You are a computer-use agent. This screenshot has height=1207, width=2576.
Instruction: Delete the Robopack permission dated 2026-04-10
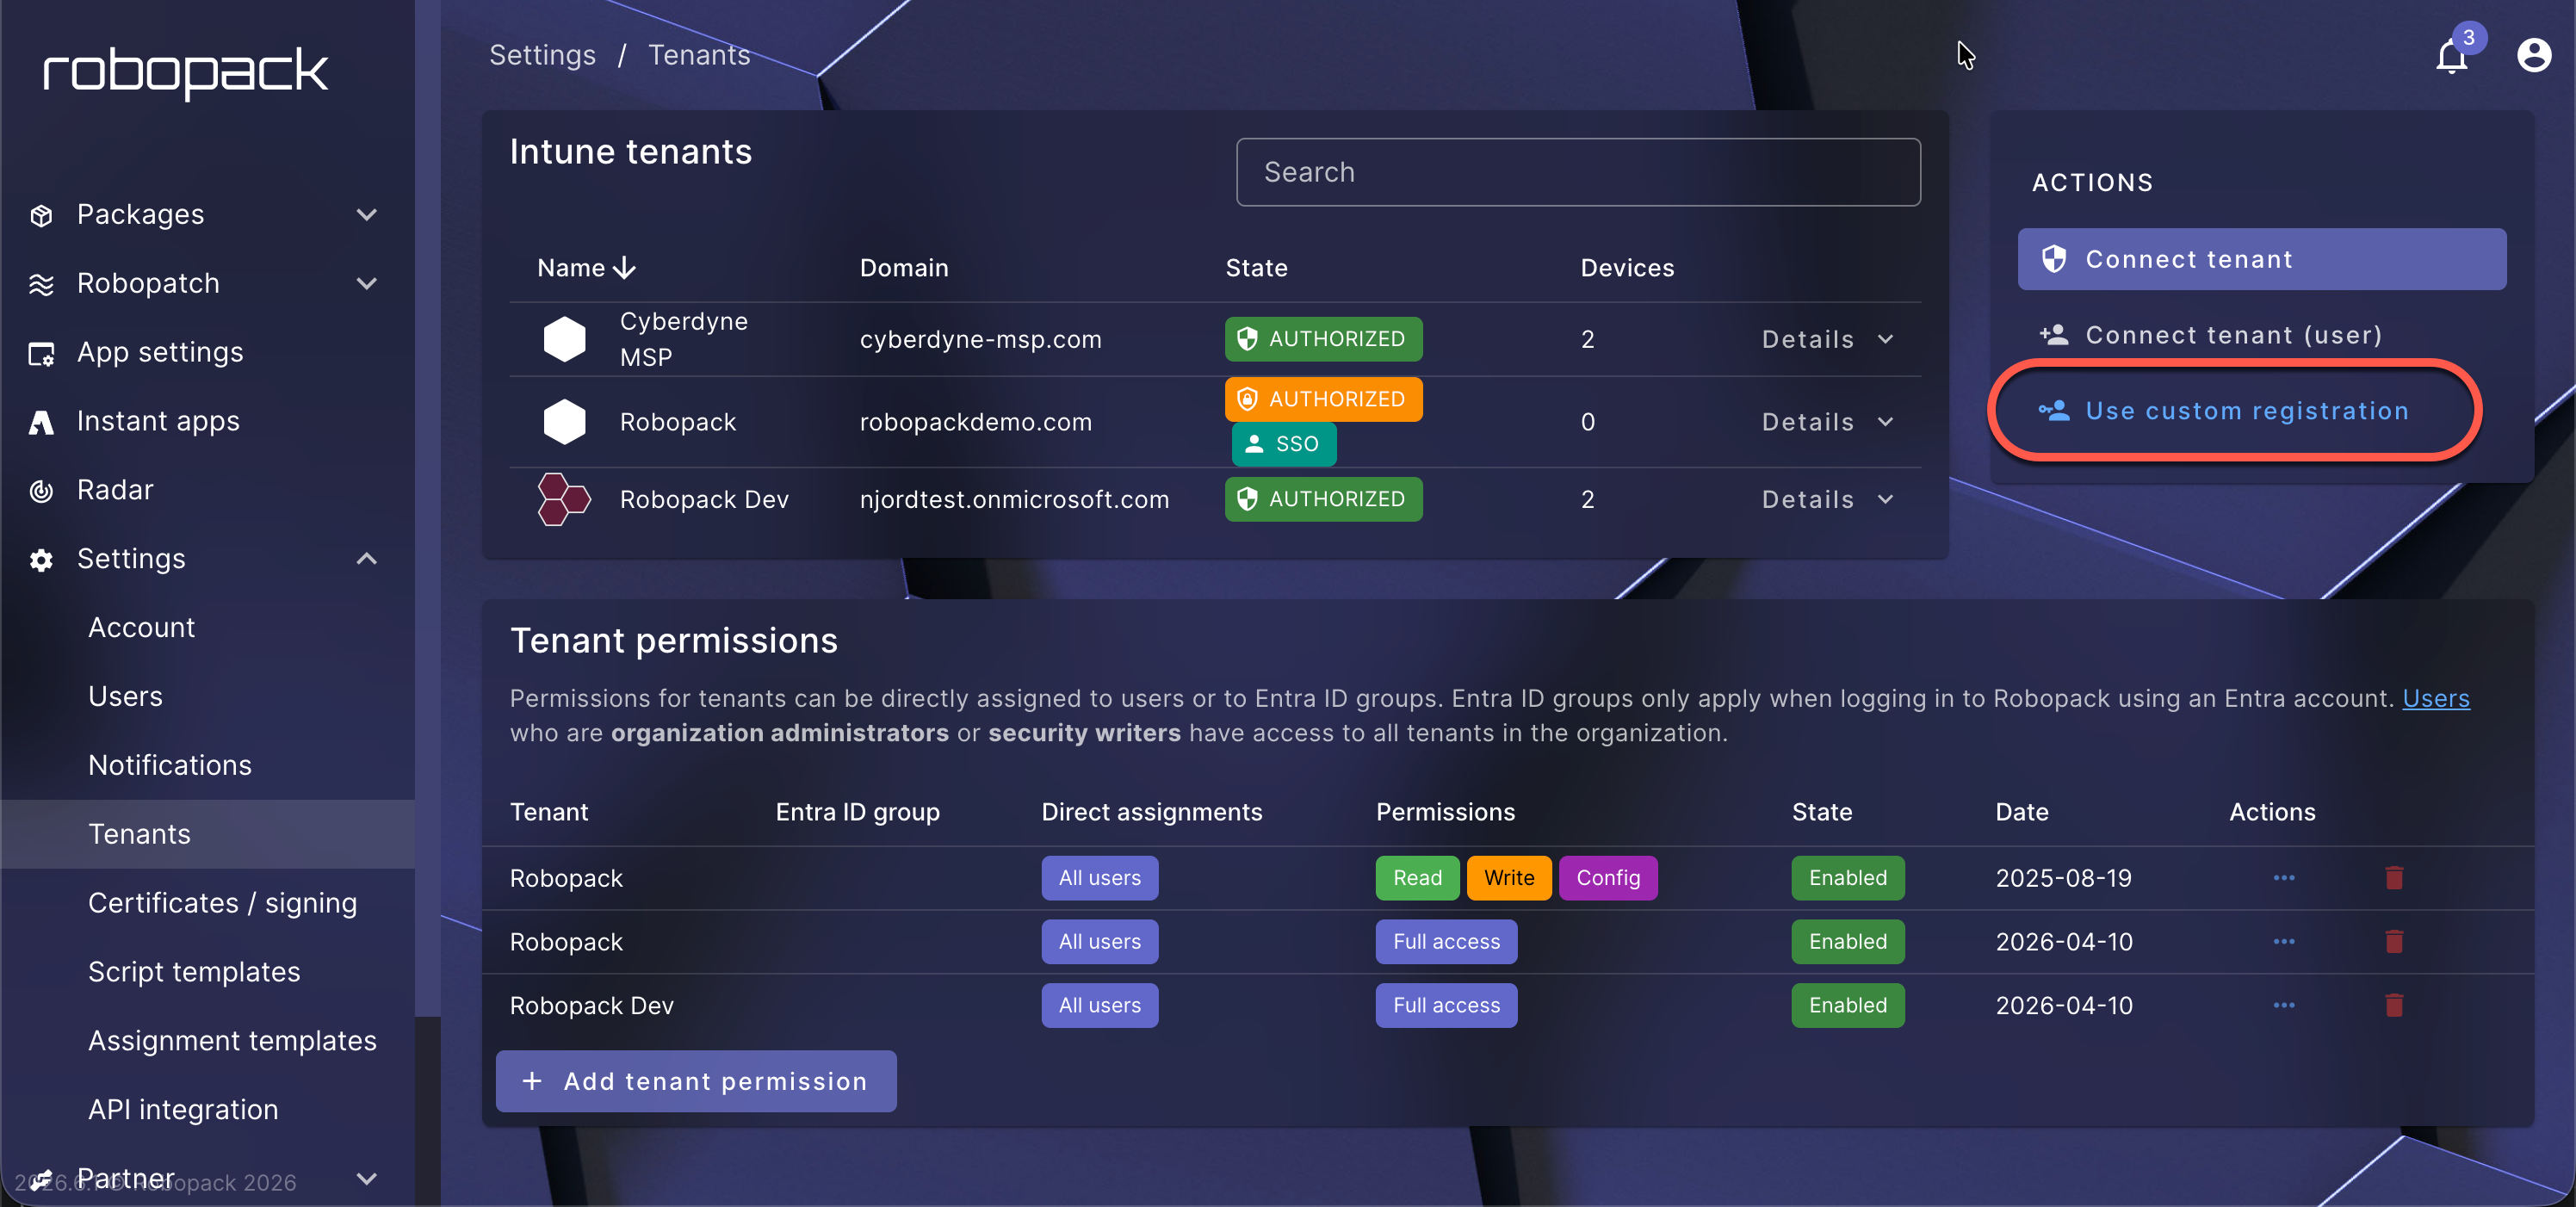(2393, 942)
